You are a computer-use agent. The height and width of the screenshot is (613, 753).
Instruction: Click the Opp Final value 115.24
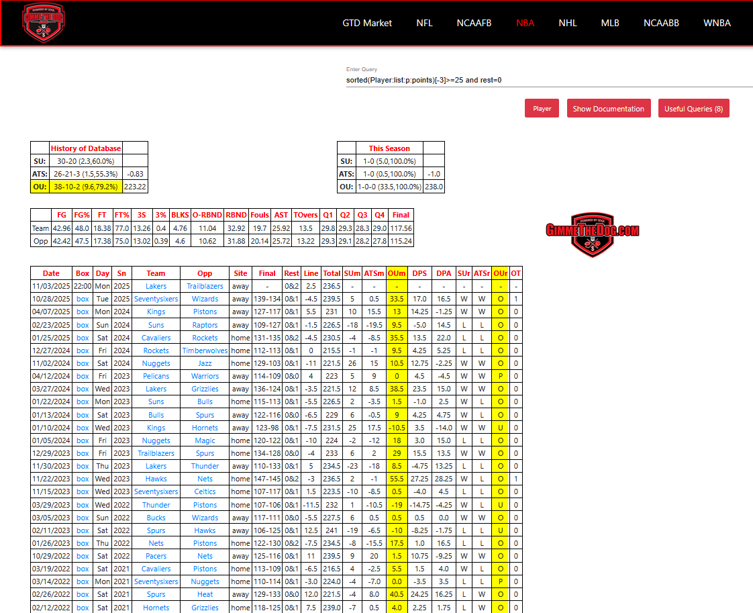[x=401, y=241]
